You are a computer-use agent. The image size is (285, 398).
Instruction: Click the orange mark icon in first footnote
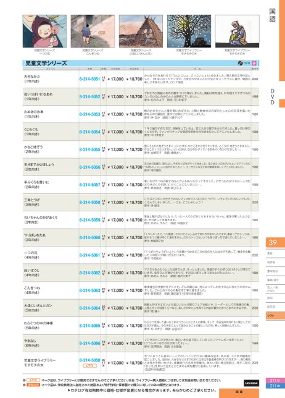33,380
